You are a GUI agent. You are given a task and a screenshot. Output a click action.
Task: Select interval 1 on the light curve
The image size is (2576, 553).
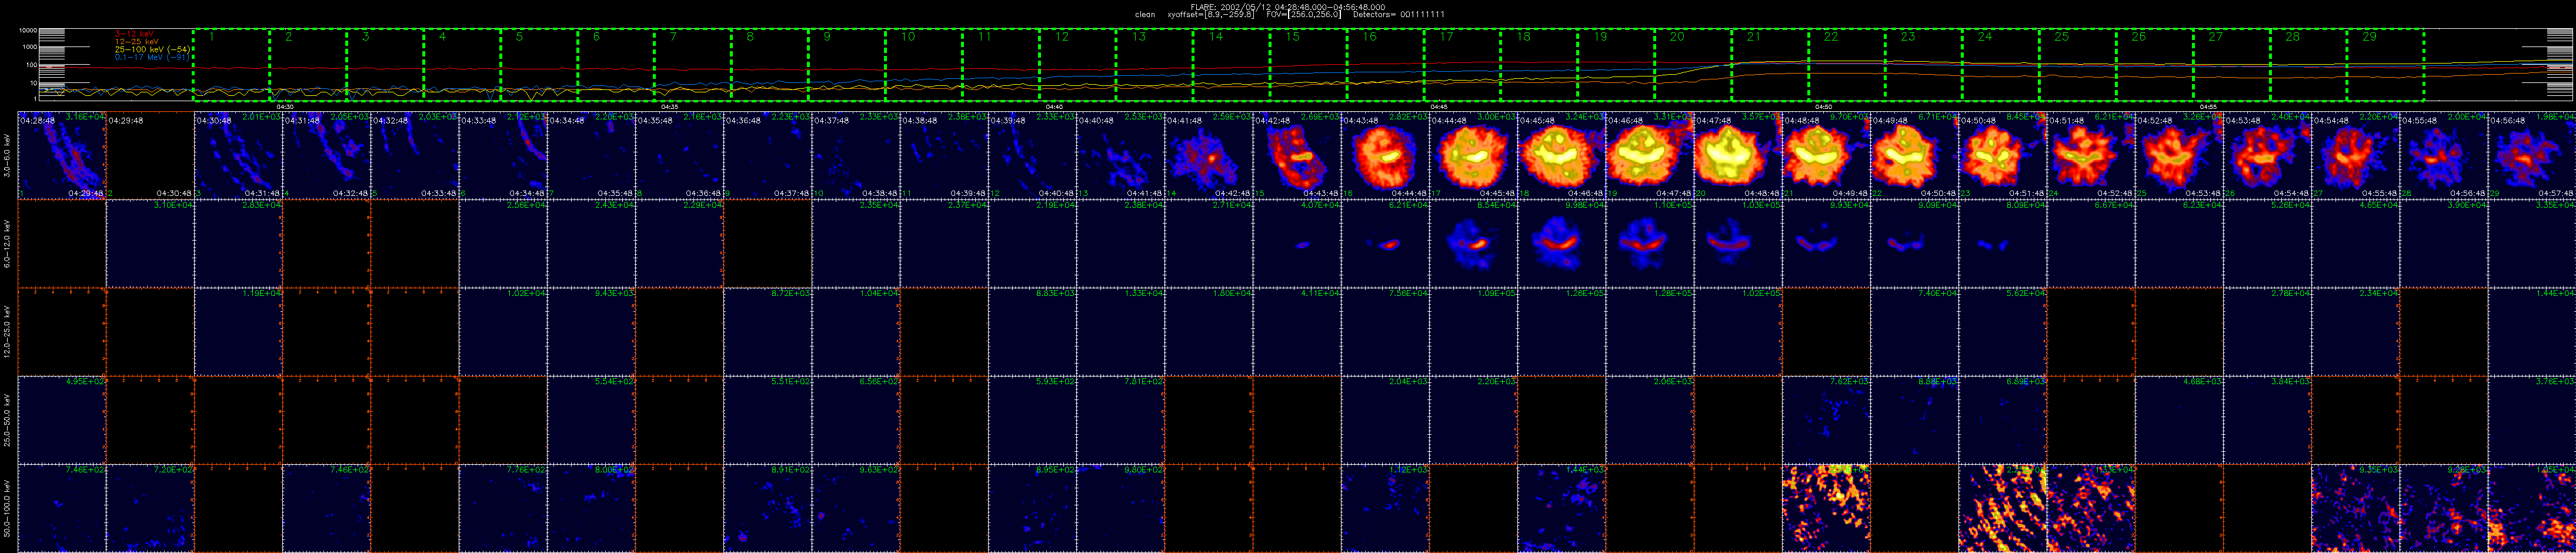[x=231, y=64]
